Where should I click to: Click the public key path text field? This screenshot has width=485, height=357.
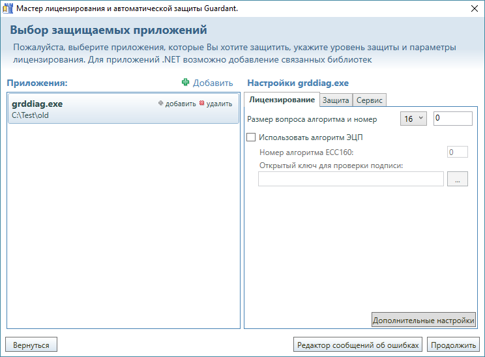point(351,179)
